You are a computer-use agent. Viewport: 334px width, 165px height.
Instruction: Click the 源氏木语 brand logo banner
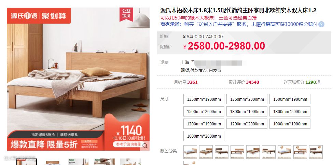click(x=39, y=16)
